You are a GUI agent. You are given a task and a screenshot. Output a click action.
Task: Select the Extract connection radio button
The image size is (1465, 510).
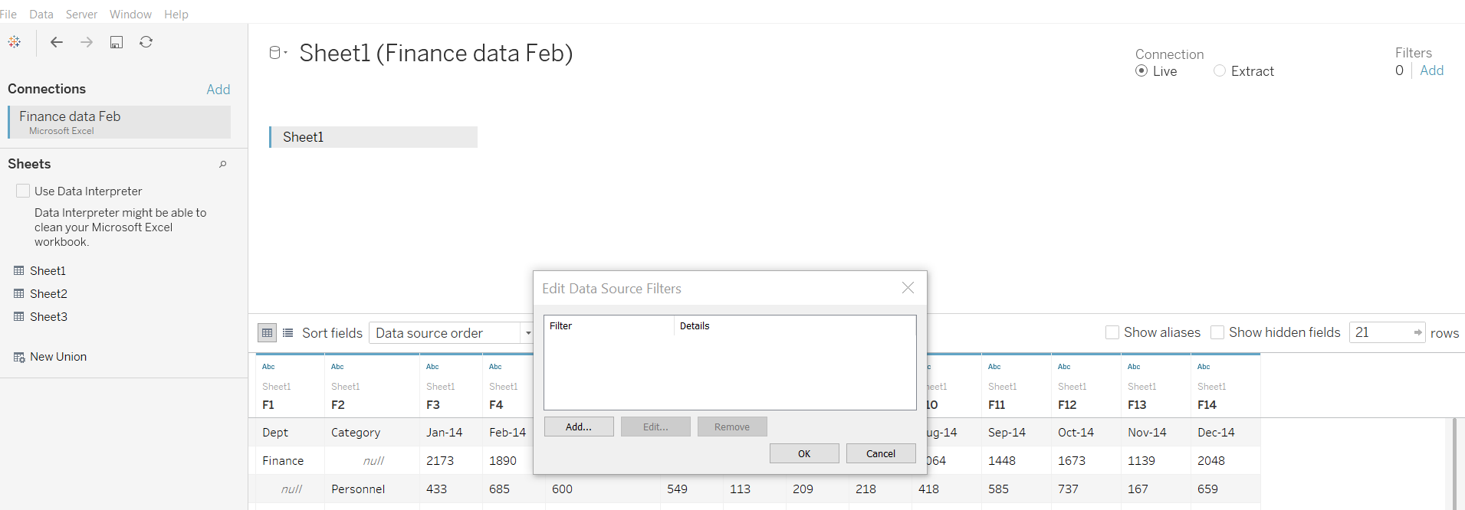point(1220,71)
